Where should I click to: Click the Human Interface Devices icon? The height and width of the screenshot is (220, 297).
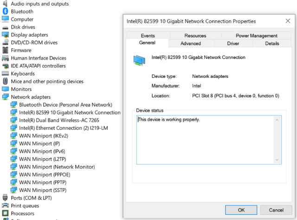point(5,58)
